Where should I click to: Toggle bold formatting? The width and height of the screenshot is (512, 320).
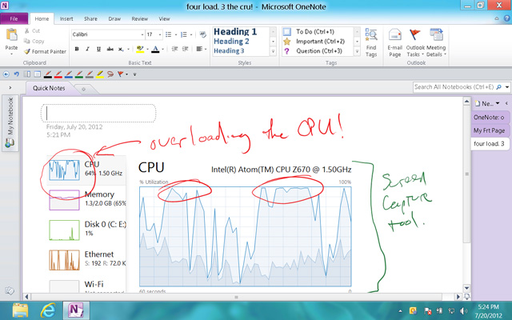77,49
